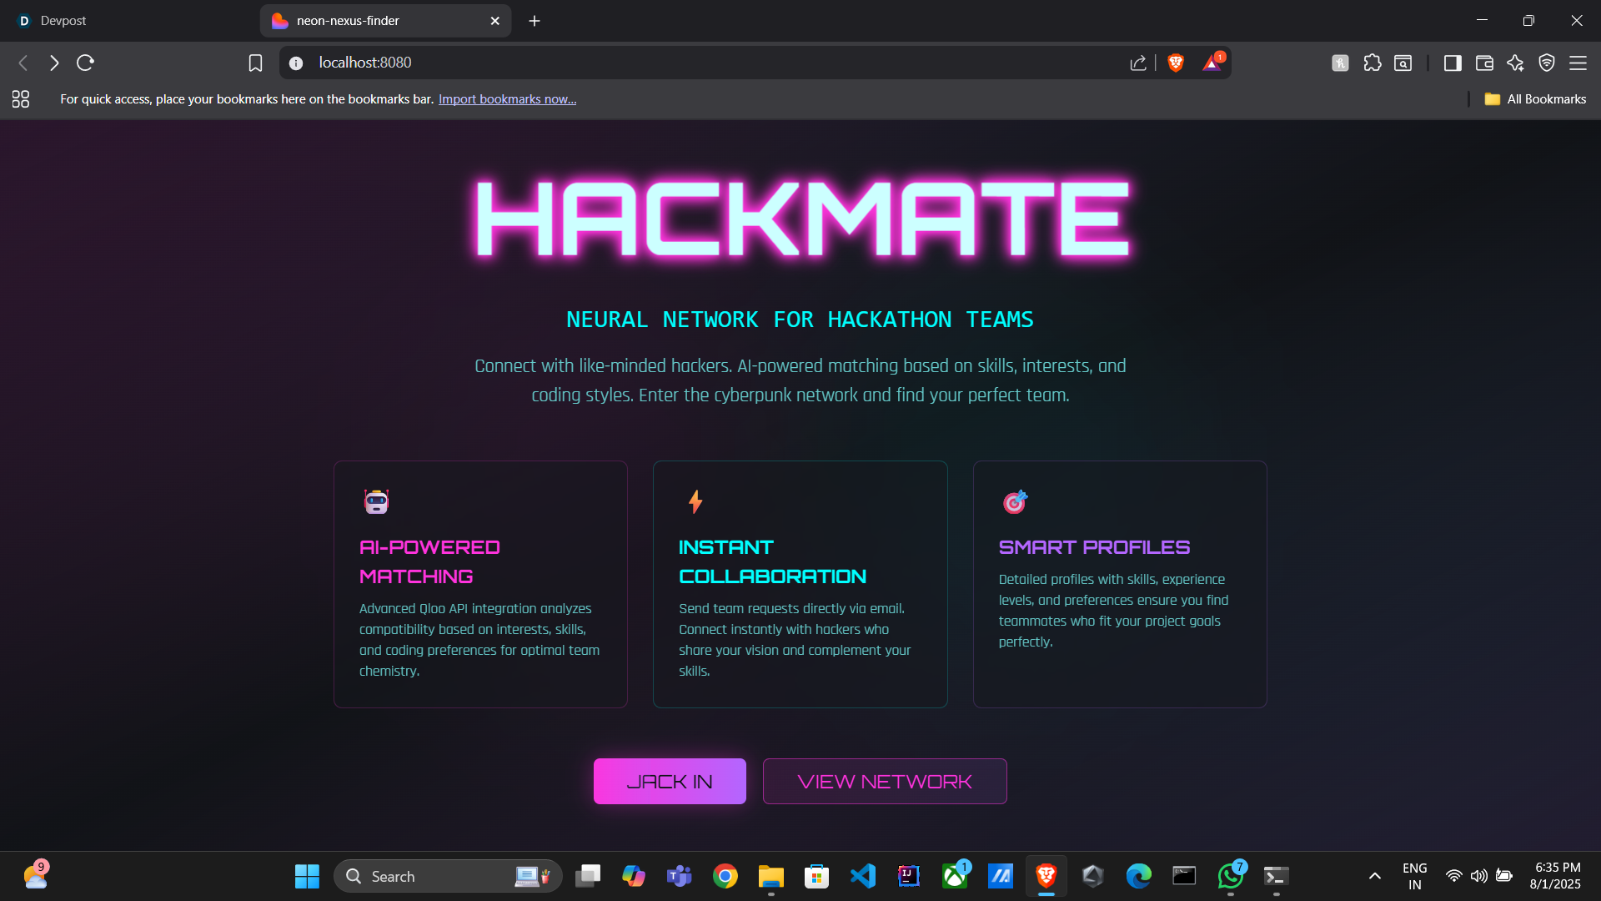The width and height of the screenshot is (1601, 901).
Task: Switch to the Devpost tab
Action: (63, 21)
